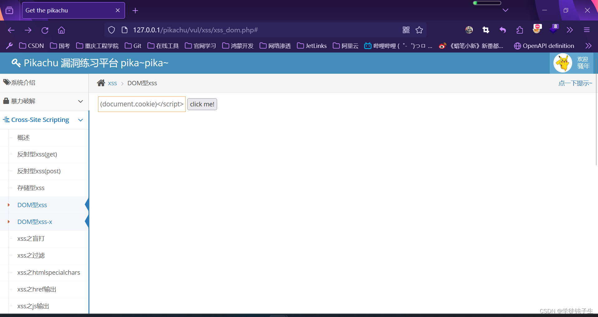This screenshot has width=598, height=317.
Task: Open the shield tracking protection icon
Action: 112,30
